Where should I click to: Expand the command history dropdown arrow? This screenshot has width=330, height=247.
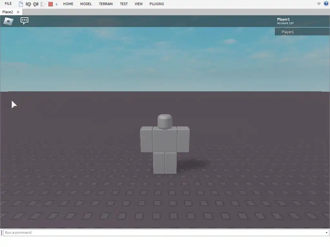coord(327,233)
